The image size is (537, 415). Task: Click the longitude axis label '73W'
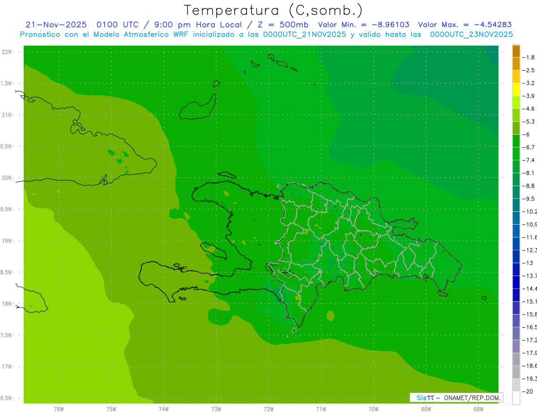[216, 409]
